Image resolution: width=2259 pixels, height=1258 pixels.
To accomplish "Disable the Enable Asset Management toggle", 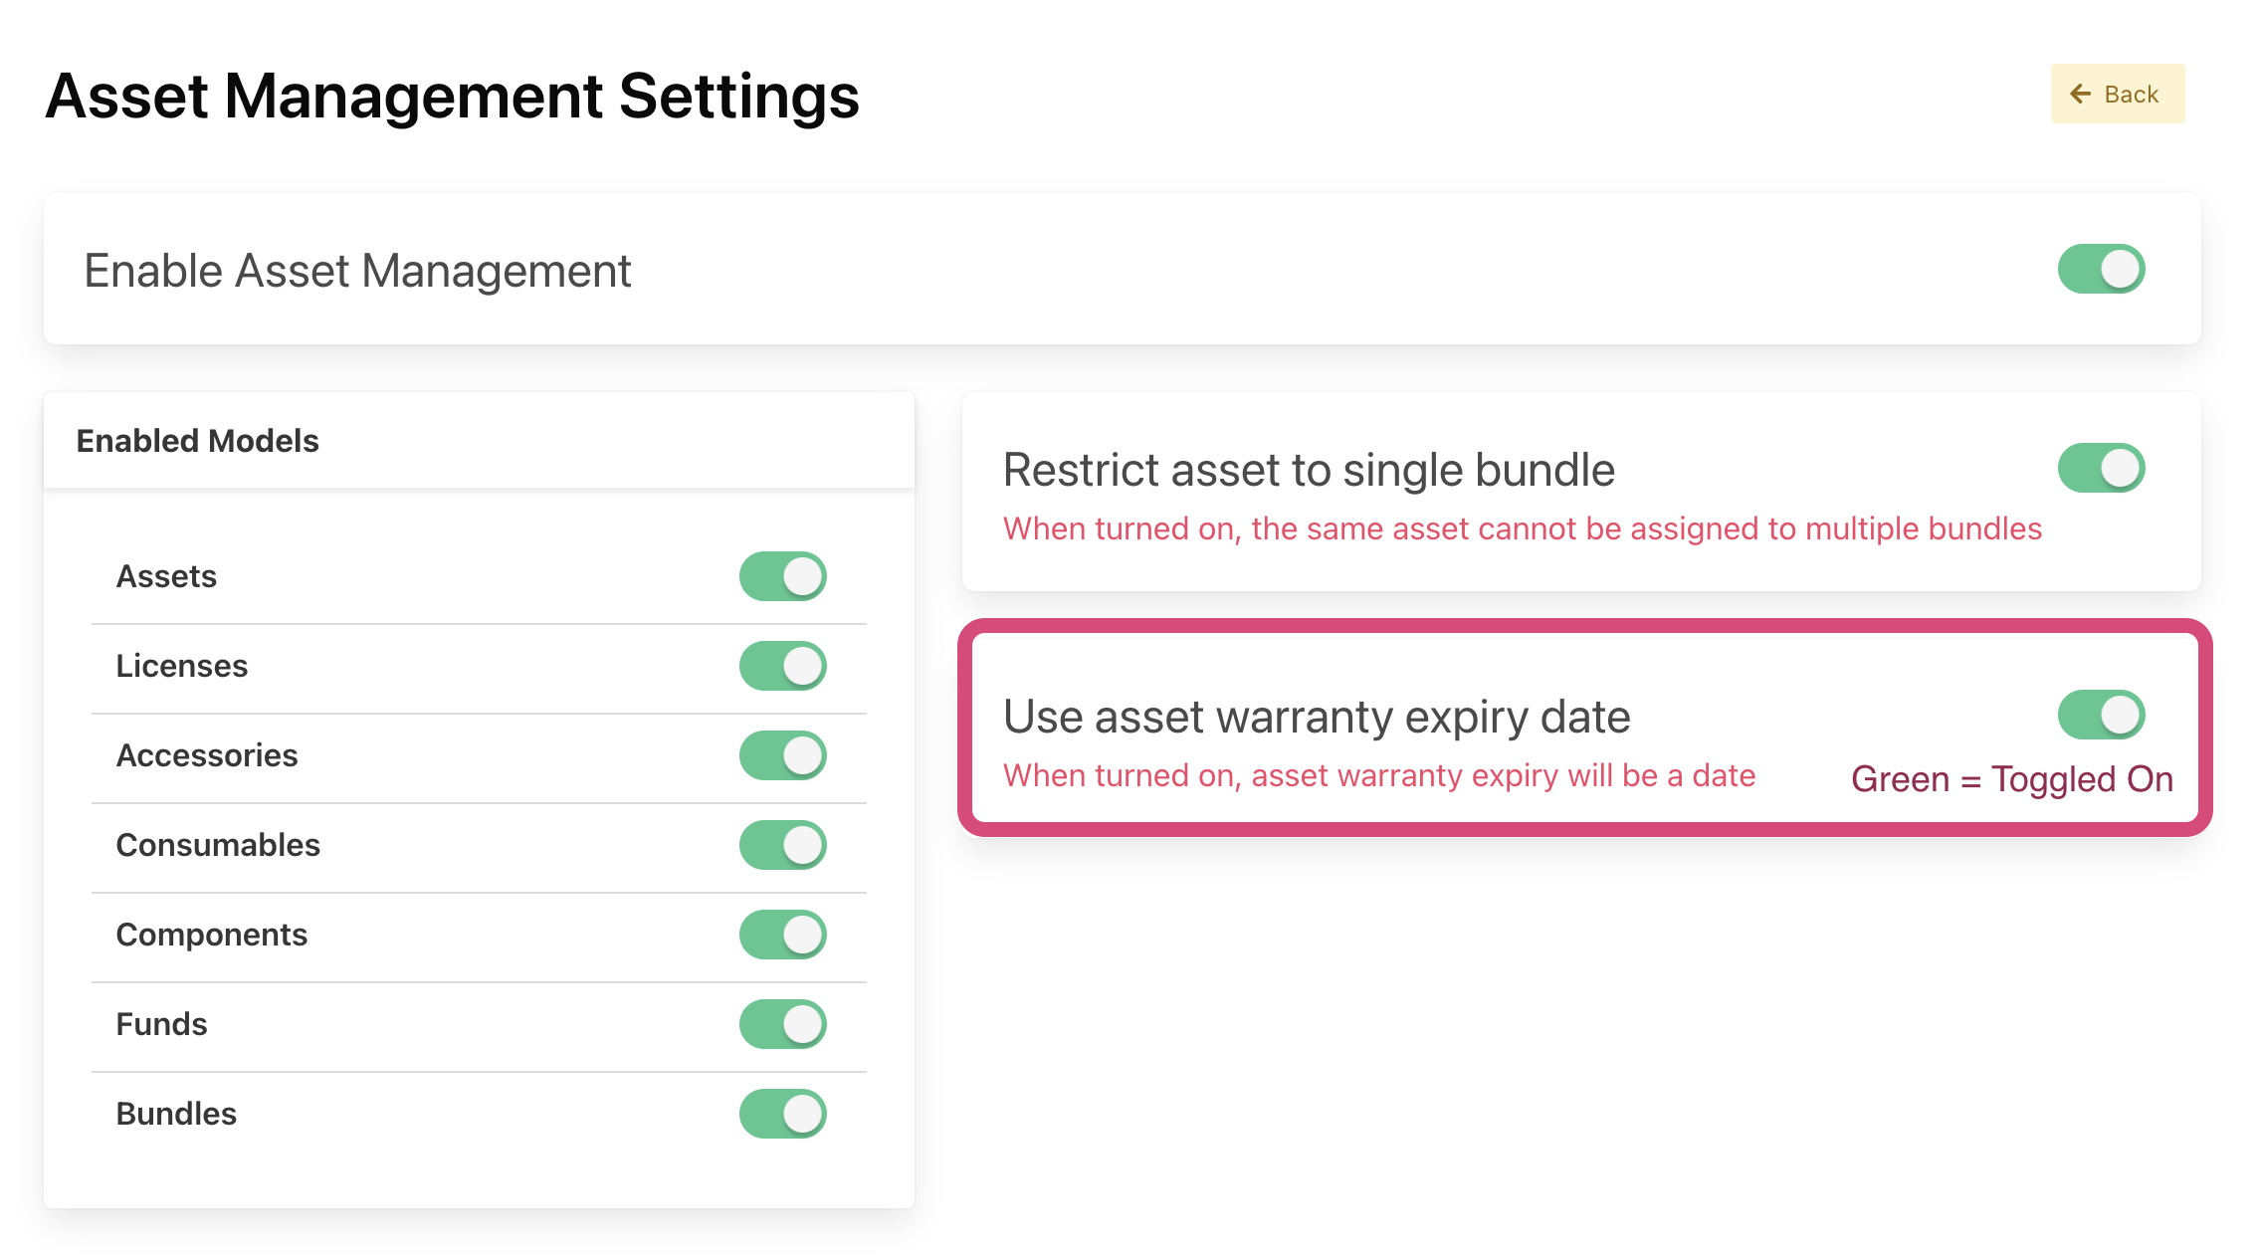I will pyautogui.click(x=2101, y=269).
